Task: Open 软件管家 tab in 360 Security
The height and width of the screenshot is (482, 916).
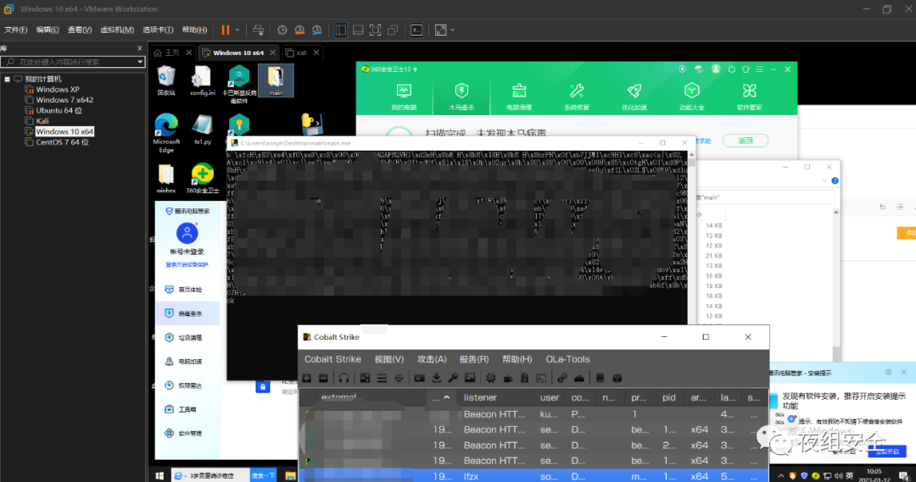Action: point(750,97)
